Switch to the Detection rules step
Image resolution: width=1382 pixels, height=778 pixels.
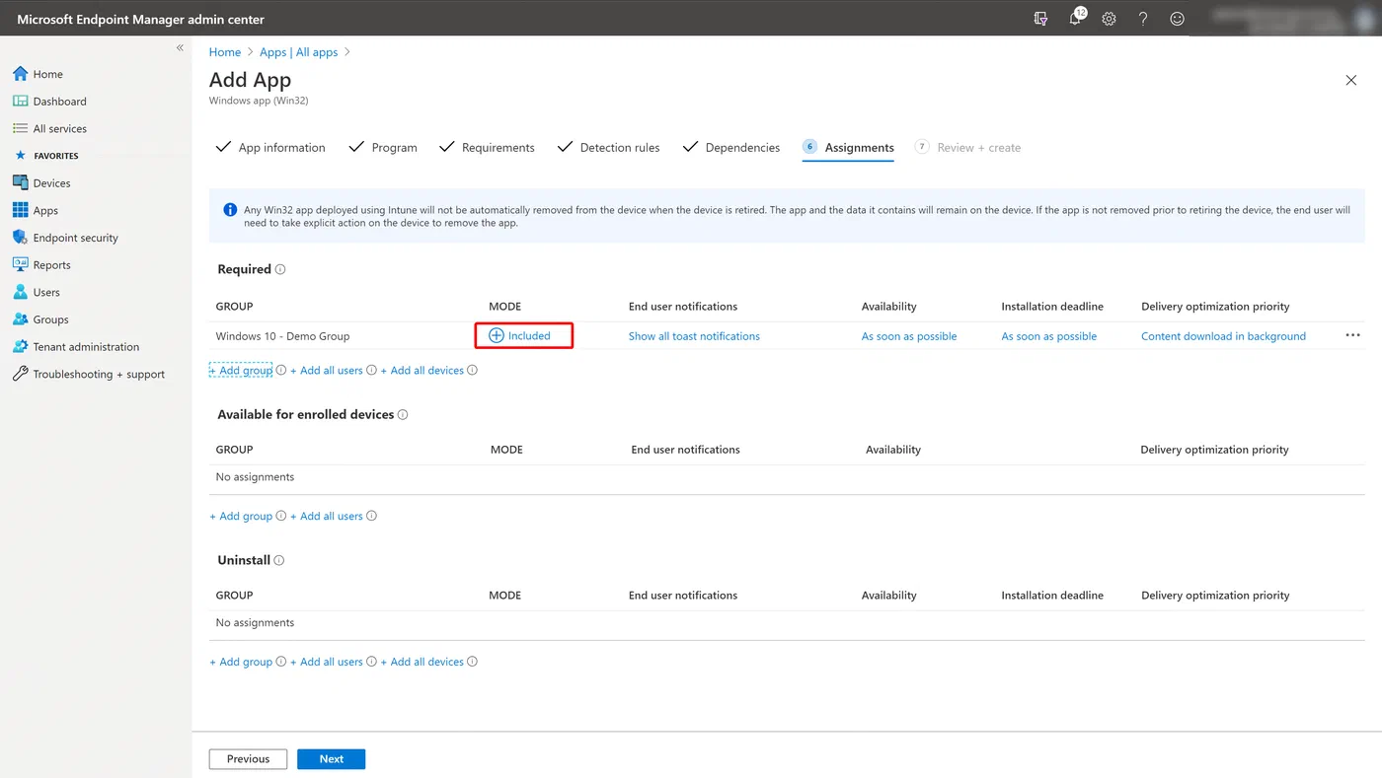click(608, 148)
